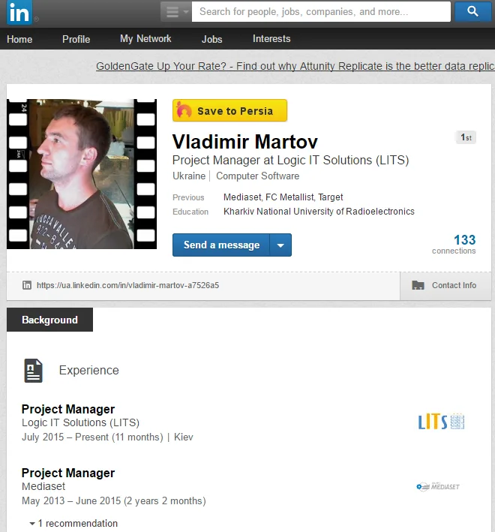Viewport: 495px width, 532px height.
Task: Click the Experience section document icon
Action: [34, 371]
